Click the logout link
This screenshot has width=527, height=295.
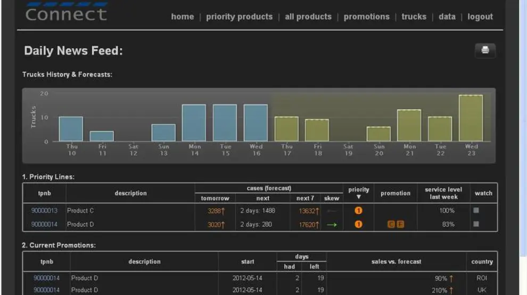click(480, 17)
